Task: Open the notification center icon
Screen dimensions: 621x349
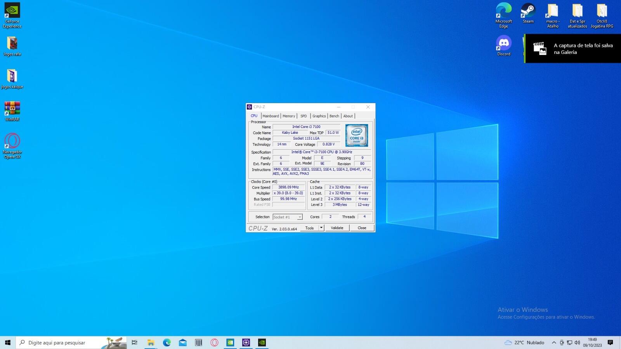Action: (610, 342)
